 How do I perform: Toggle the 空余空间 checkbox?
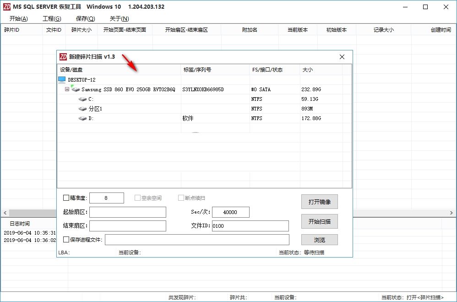[x=137, y=198]
